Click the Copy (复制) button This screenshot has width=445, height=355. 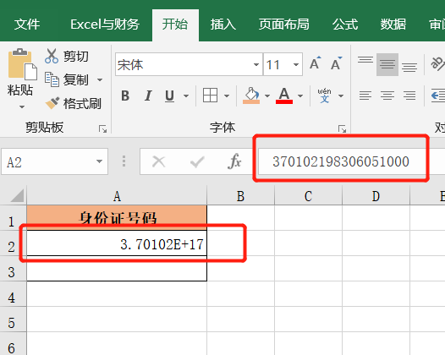67,79
